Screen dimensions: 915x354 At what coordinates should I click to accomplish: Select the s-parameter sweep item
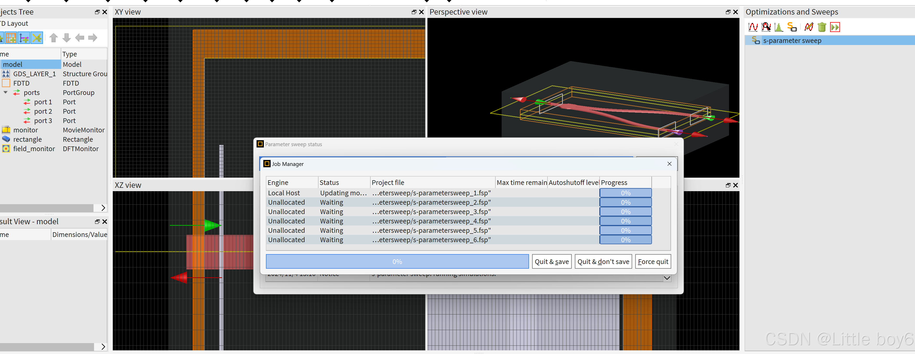click(x=792, y=40)
